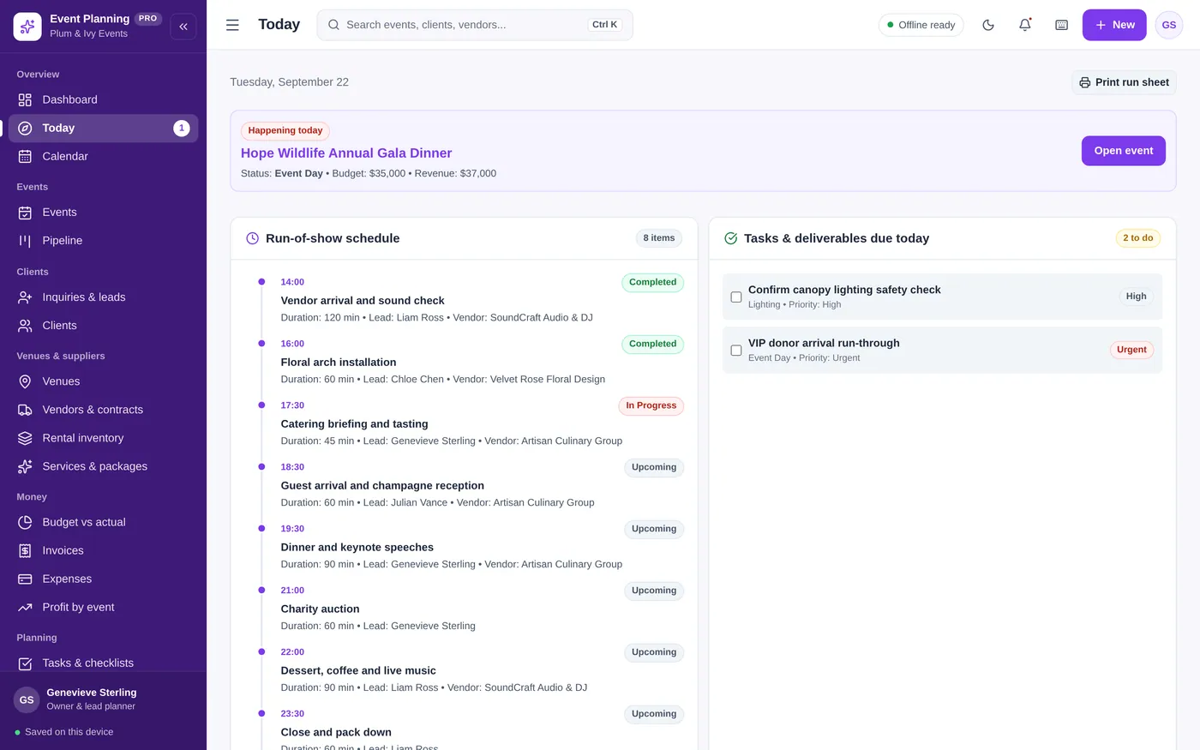Click the Inquiries & leads person-plus icon
Image resolution: width=1200 pixels, height=750 pixels.
click(x=25, y=297)
